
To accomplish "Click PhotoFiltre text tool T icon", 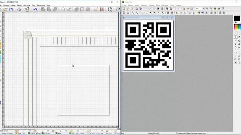I will coord(179,9).
